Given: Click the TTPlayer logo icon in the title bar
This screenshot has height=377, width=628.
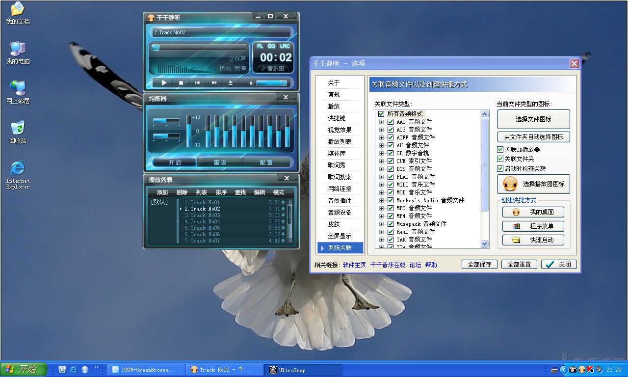Looking at the screenshot, I should [x=151, y=18].
